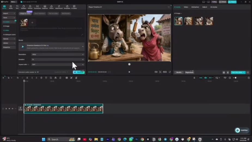Open Windows Start menu
252x142 pixels.
tap(43, 139)
